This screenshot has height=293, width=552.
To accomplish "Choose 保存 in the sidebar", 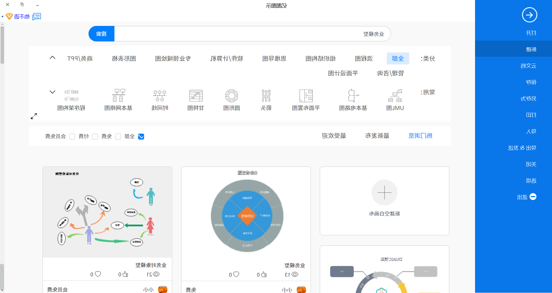I will click(x=531, y=82).
